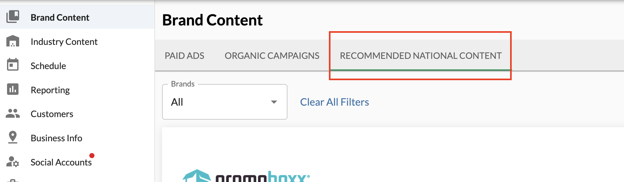
Task: Open the Brands dropdown arrow
Action: click(274, 102)
